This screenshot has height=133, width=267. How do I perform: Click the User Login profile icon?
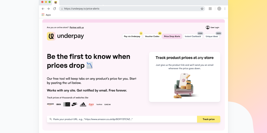pyautogui.click(x=208, y=27)
